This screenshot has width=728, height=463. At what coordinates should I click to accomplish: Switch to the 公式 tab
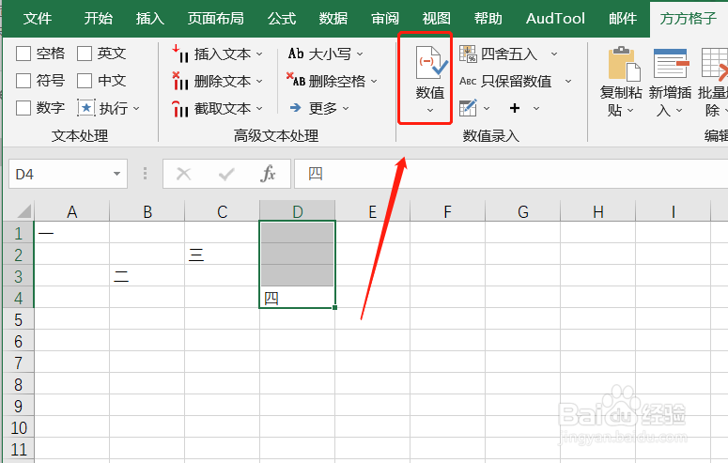(282, 19)
